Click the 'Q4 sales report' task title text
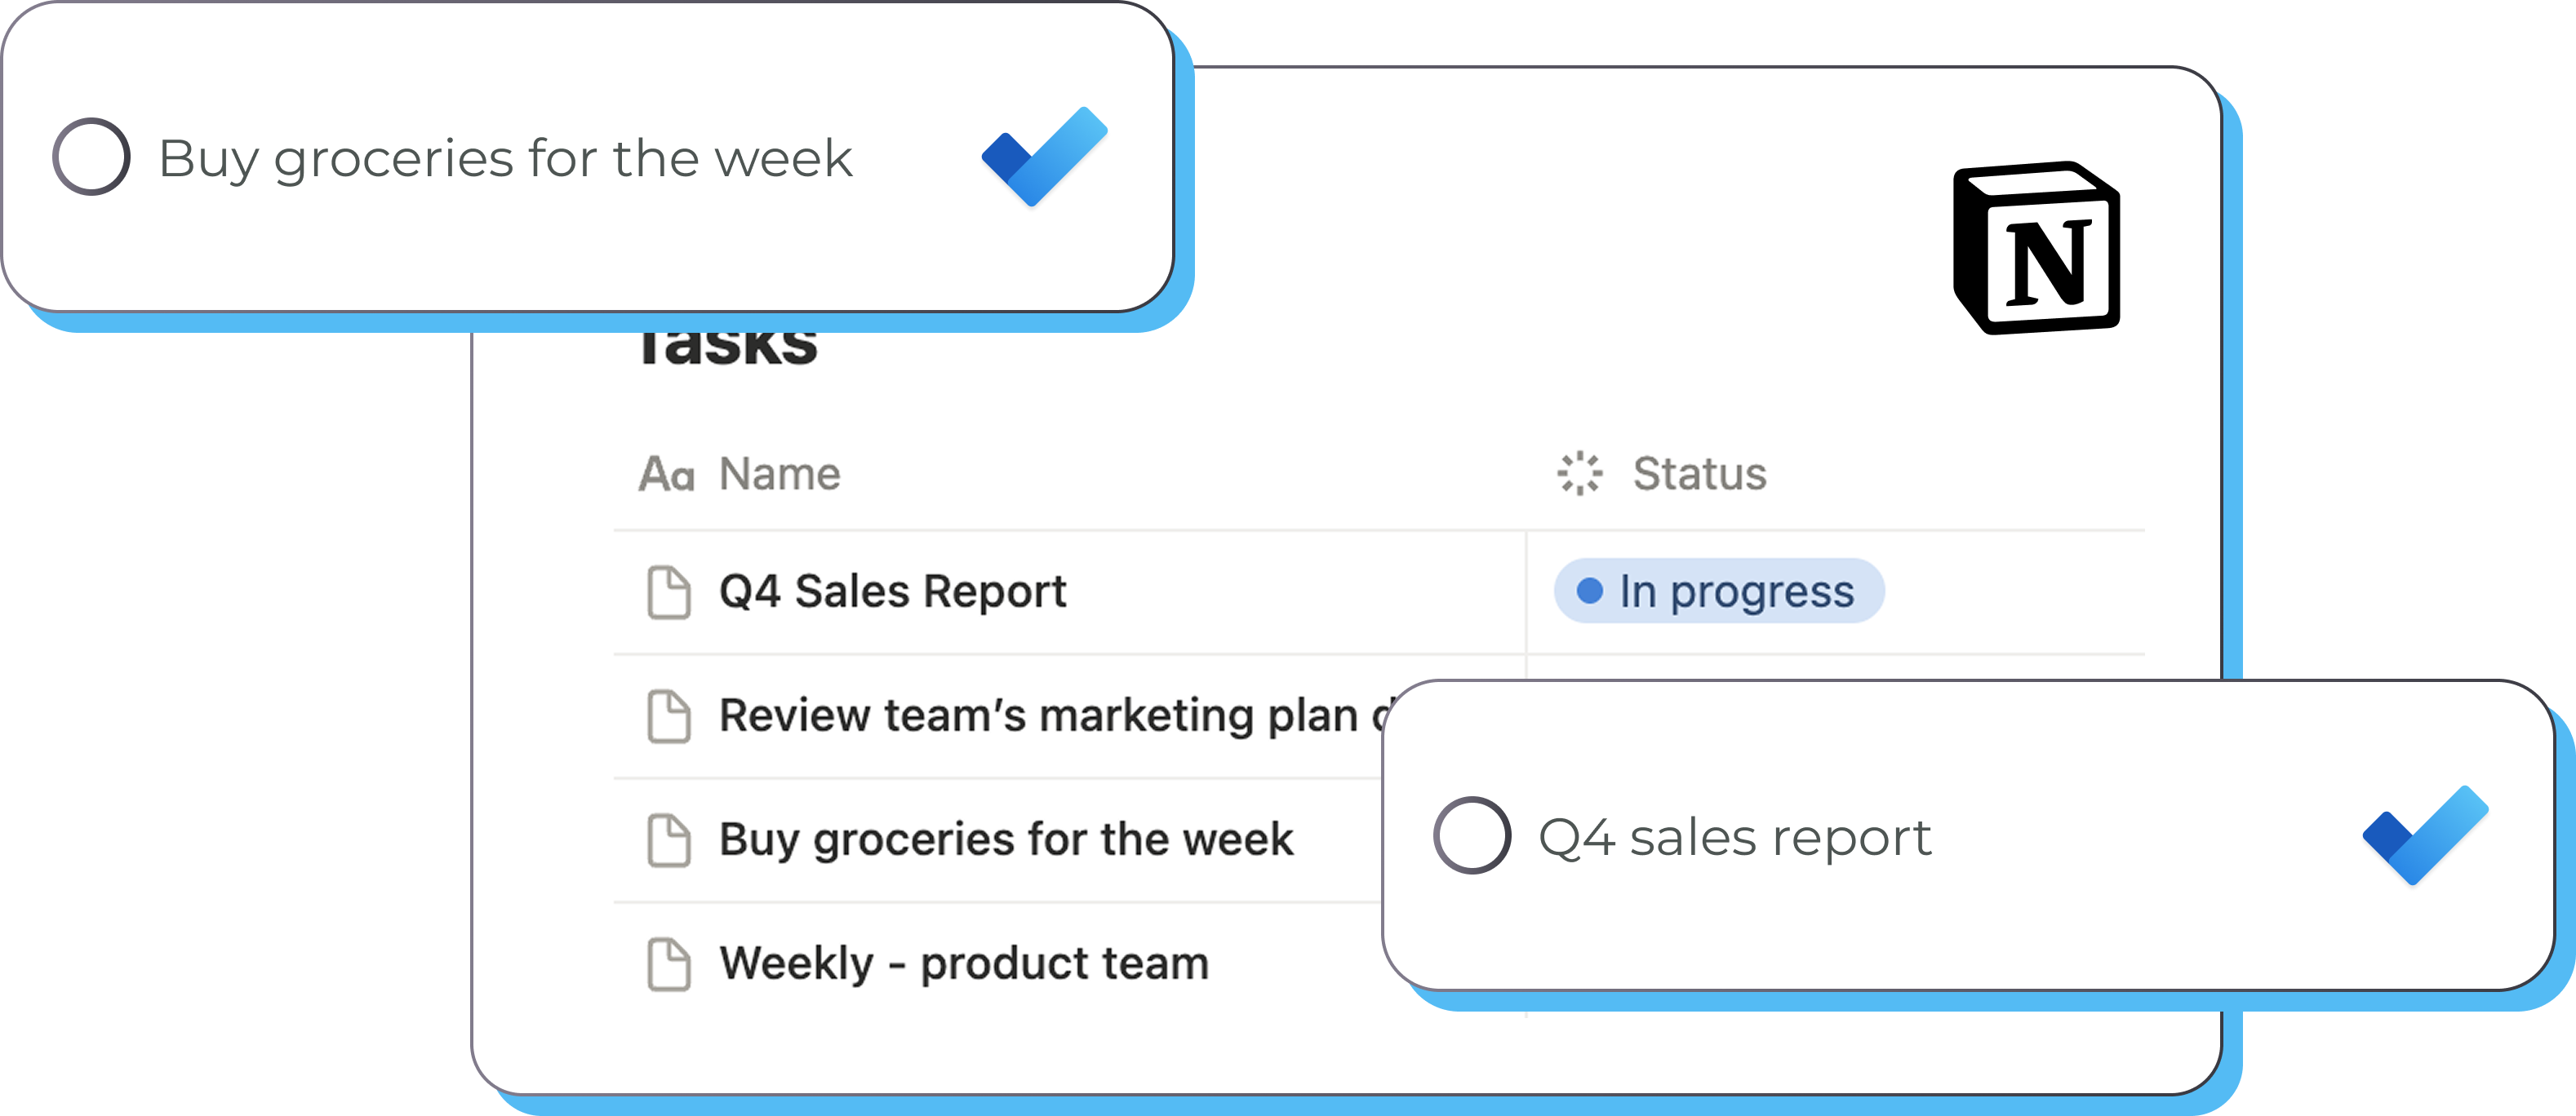Viewport: 2576px width, 1116px height. click(x=1734, y=837)
